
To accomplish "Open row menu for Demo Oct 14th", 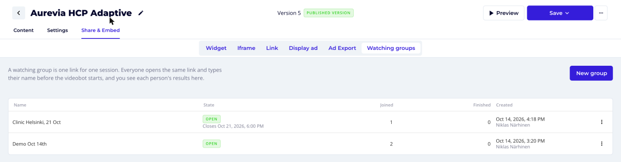I will point(602,143).
